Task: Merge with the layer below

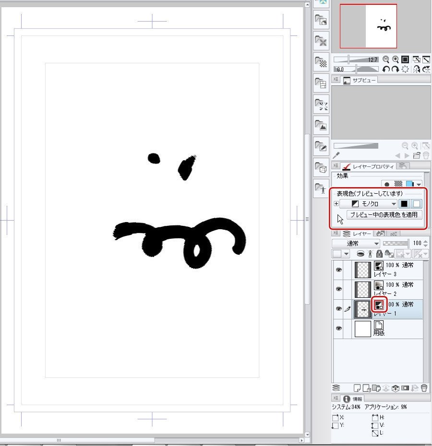Action: [395, 388]
